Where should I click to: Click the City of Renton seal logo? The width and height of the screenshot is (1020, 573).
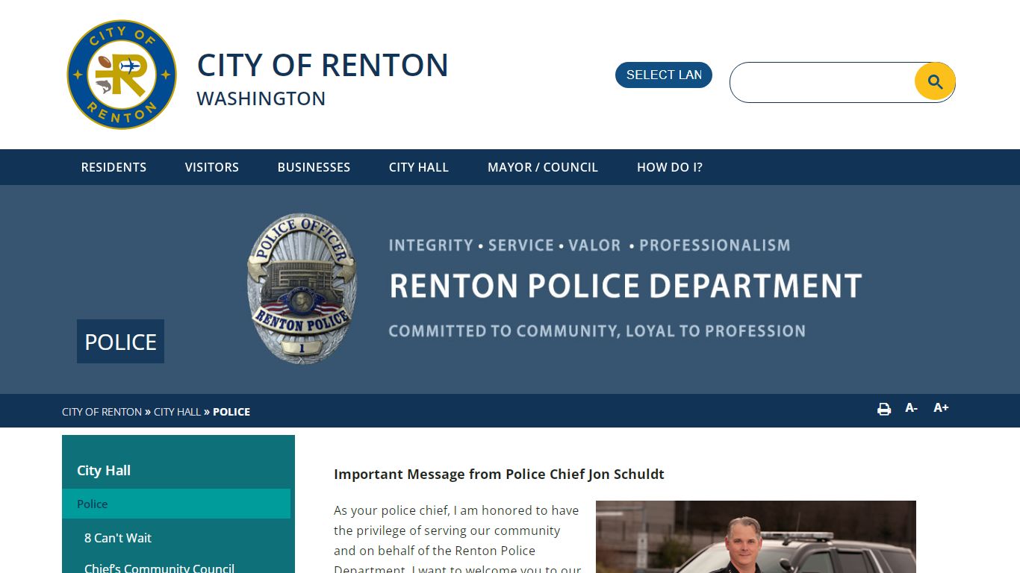click(x=122, y=75)
